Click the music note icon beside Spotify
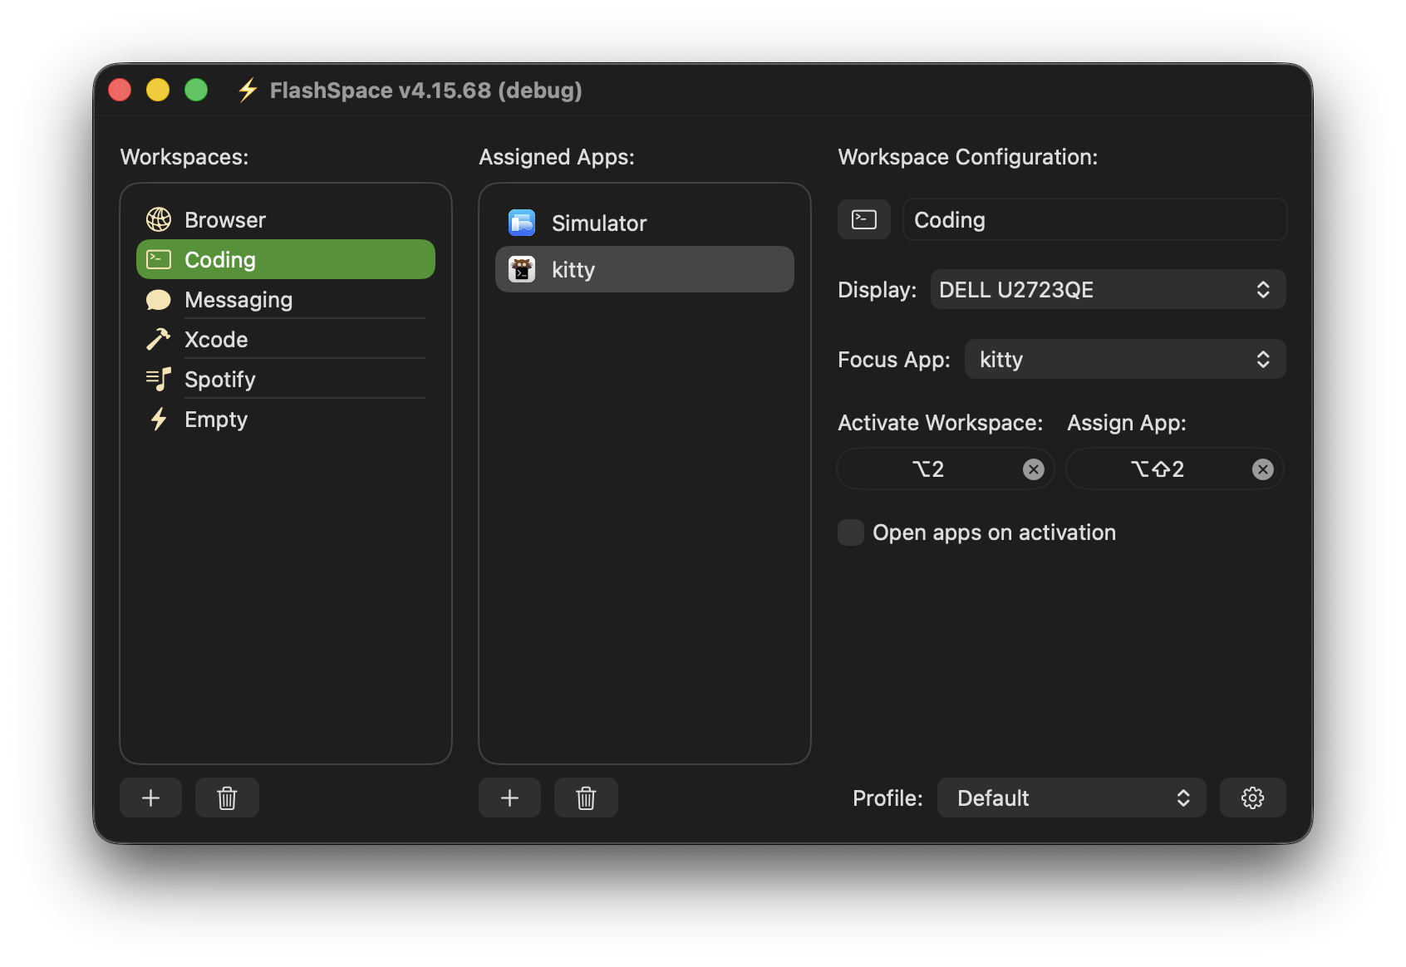 pos(159,380)
